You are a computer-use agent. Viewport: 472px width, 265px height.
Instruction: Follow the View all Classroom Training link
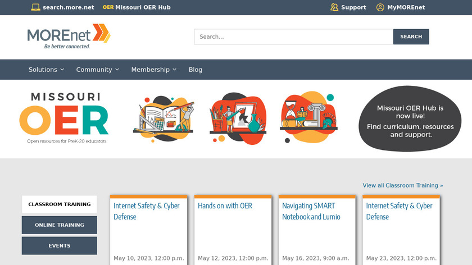[402, 185]
